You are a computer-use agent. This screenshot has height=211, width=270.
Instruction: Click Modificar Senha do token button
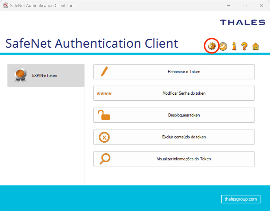pos(174,93)
